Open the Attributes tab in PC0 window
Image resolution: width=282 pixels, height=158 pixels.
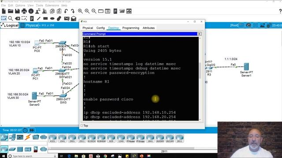(148, 28)
